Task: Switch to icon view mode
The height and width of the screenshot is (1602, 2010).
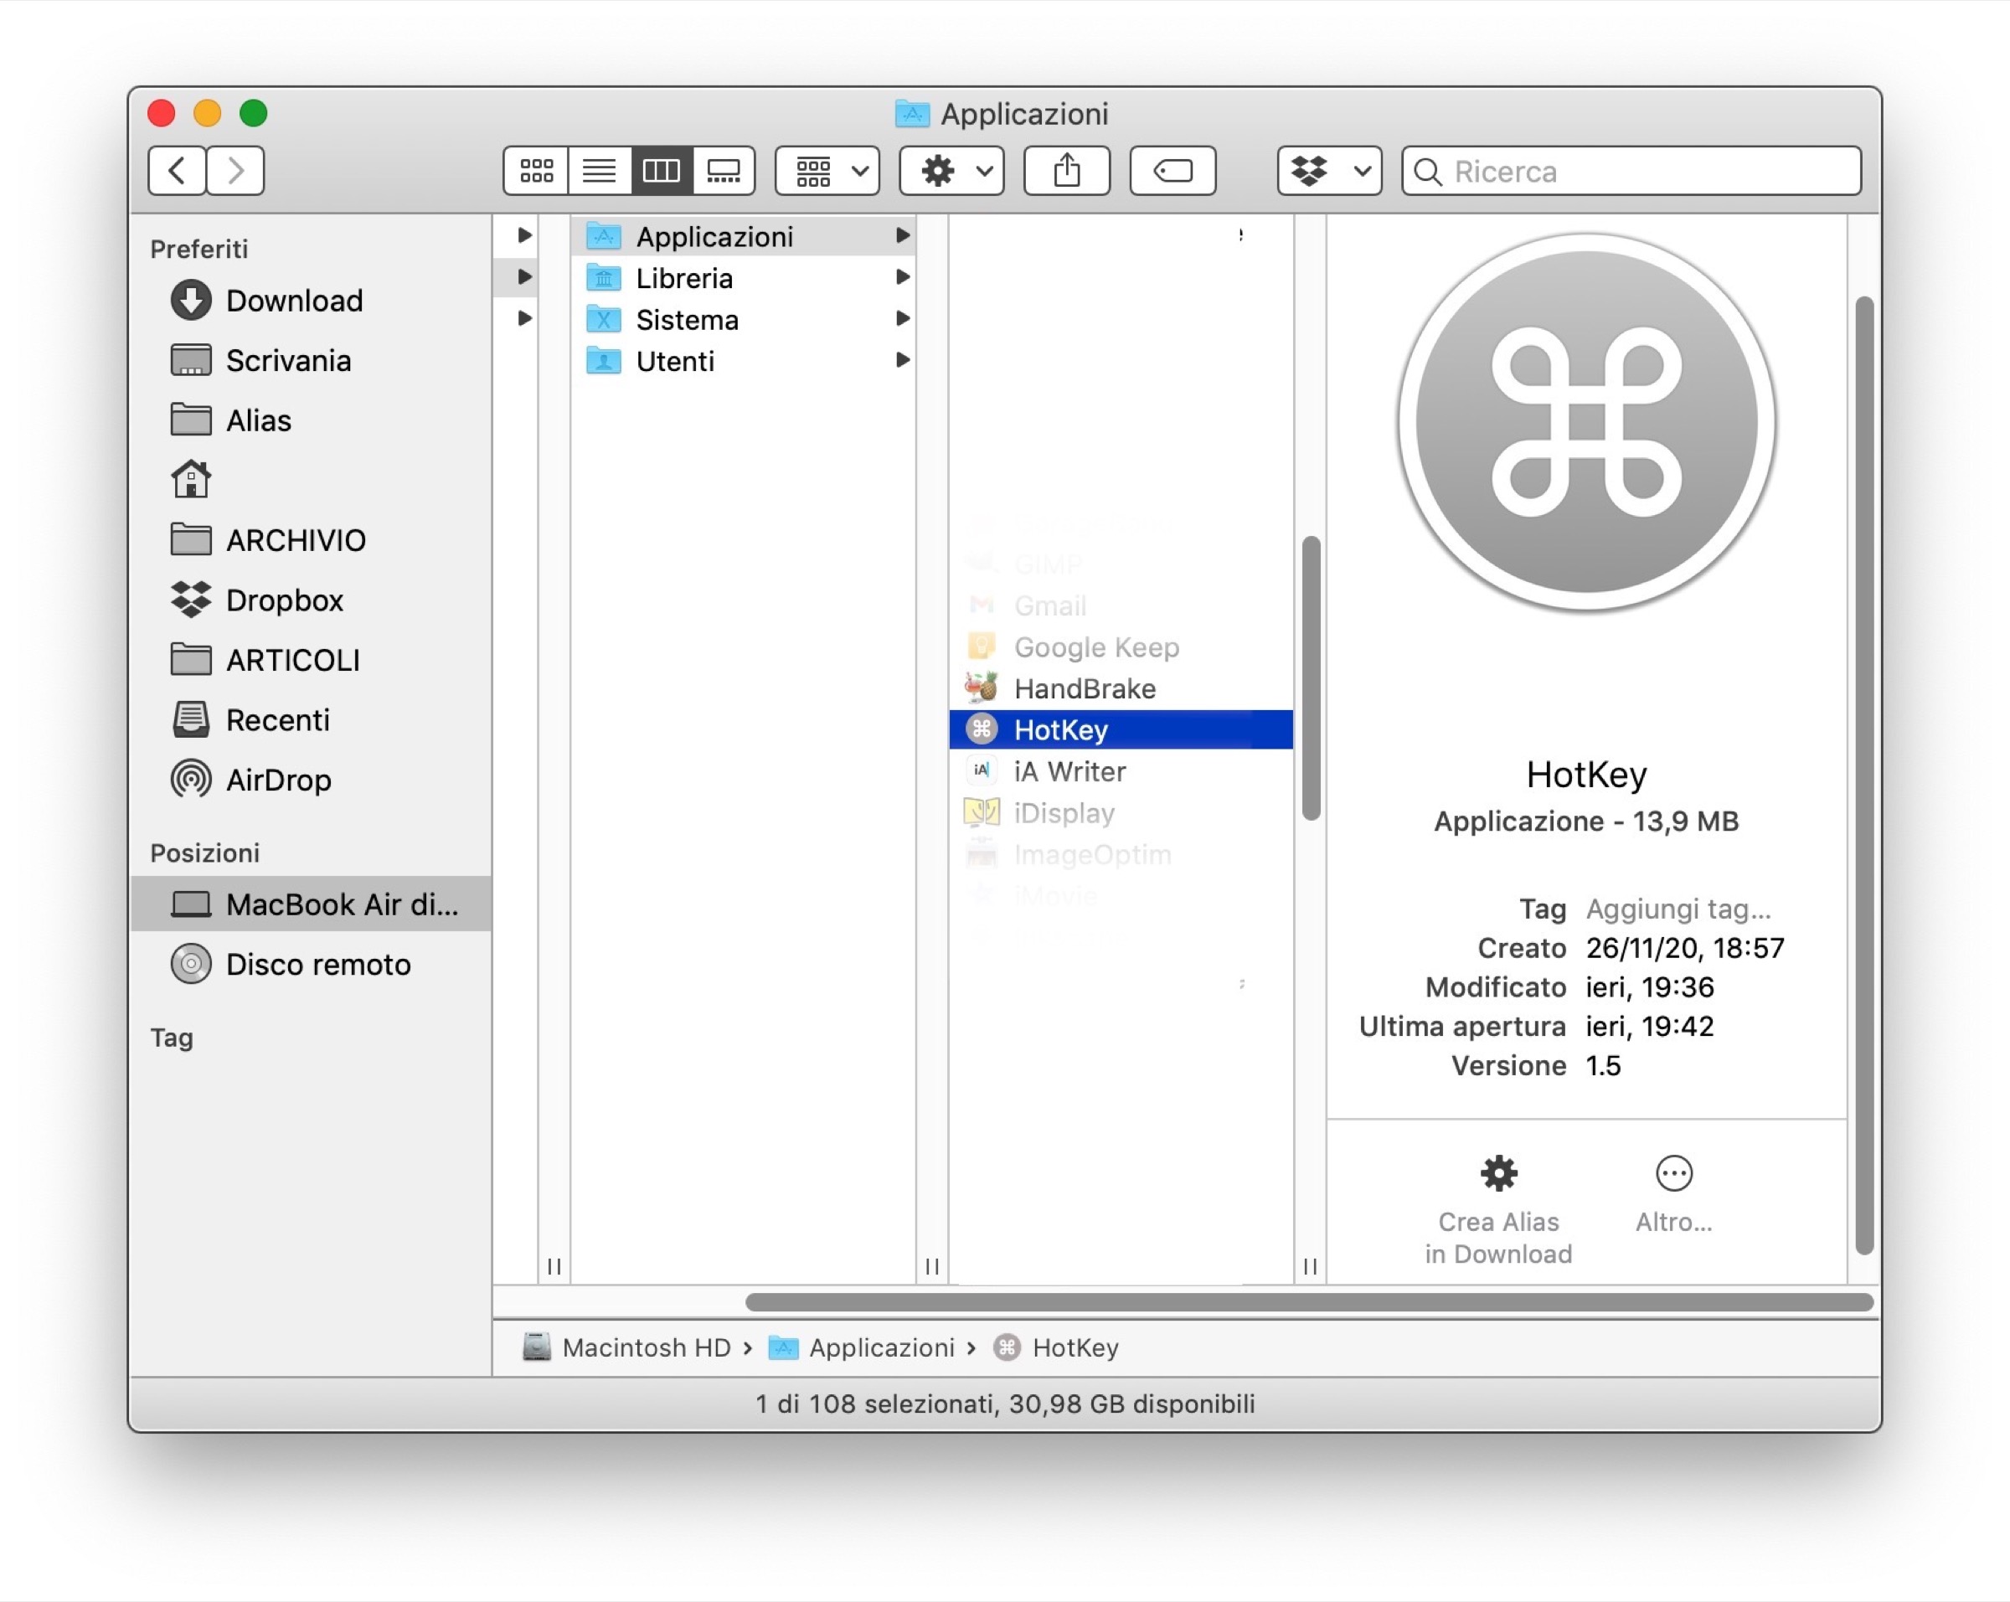Action: (x=536, y=171)
